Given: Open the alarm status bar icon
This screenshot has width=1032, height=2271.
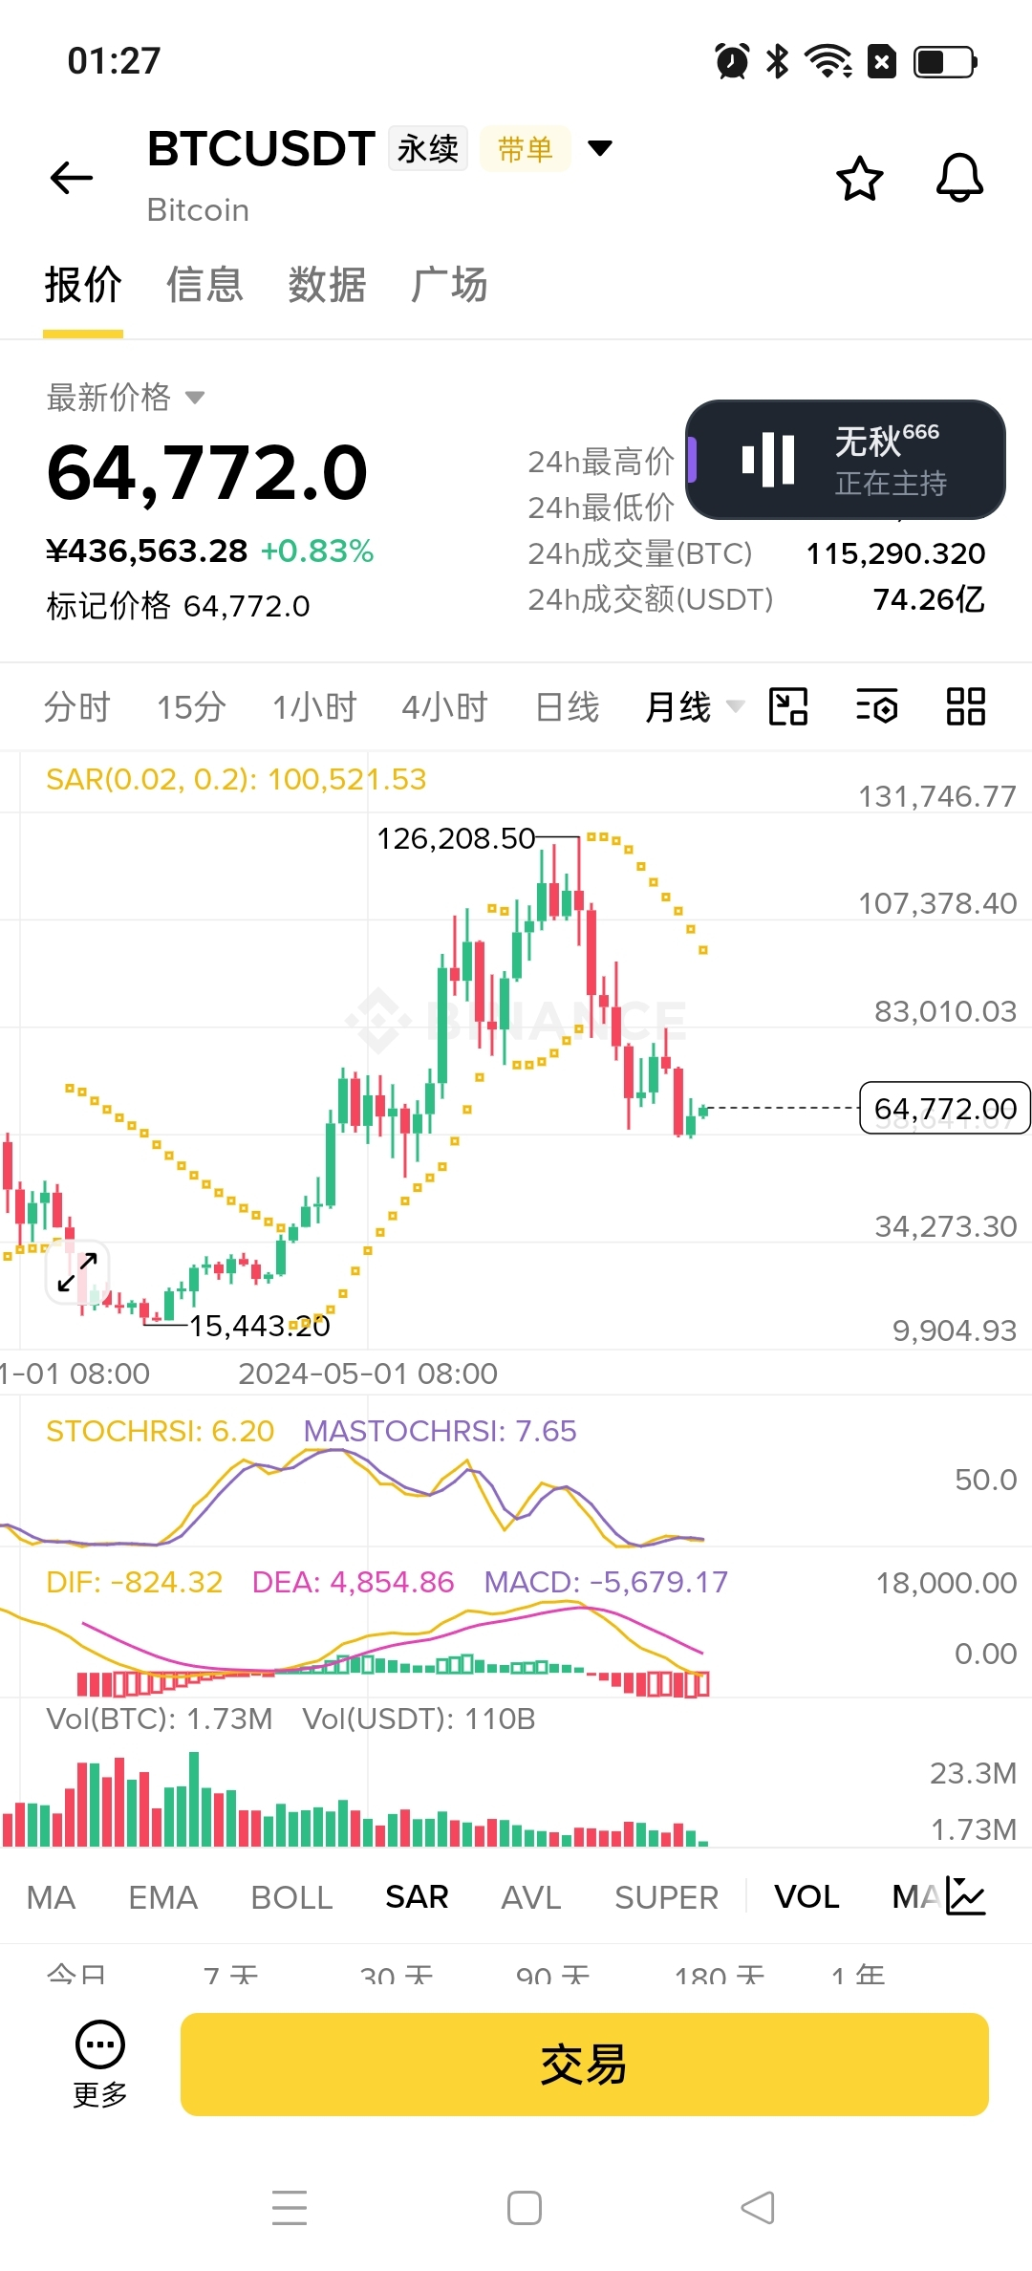Looking at the screenshot, I should tap(733, 61).
